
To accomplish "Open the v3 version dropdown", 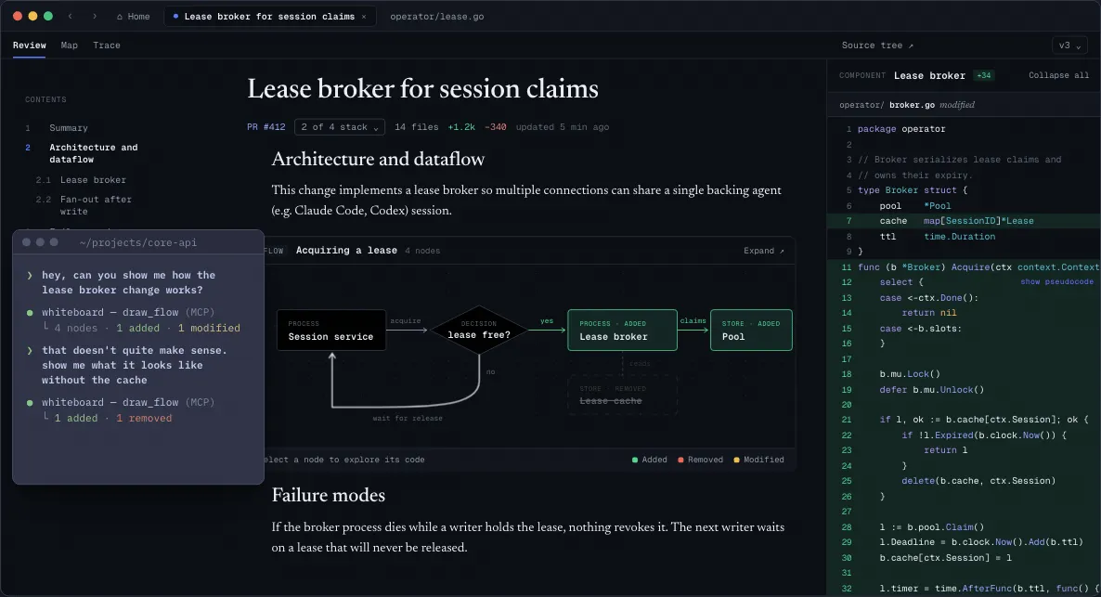I will [1069, 45].
